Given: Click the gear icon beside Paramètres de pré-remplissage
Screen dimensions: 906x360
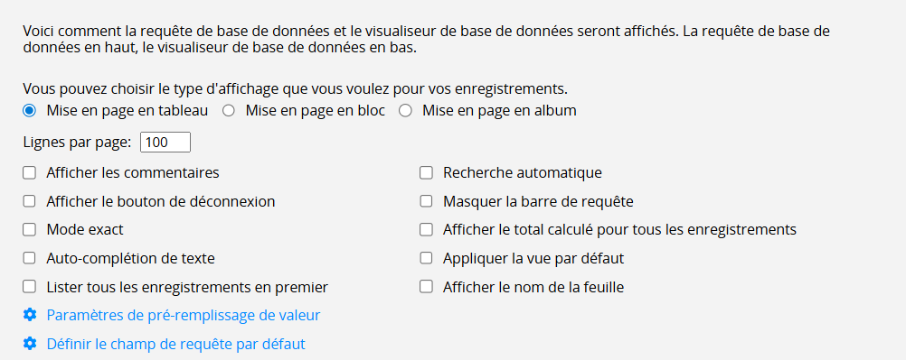Looking at the screenshot, I should 30,315.
